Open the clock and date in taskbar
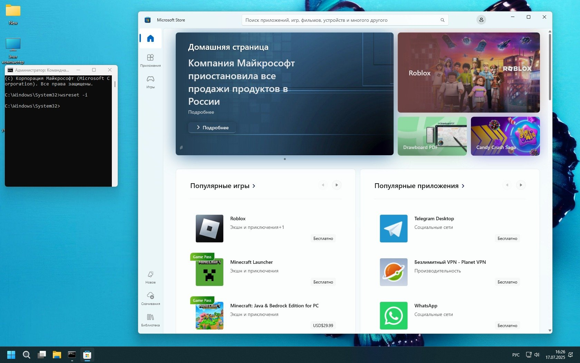This screenshot has width=580, height=363. click(x=555, y=355)
